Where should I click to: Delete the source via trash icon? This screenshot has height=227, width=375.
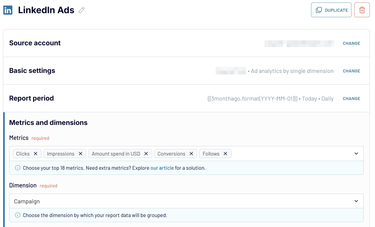click(x=362, y=10)
